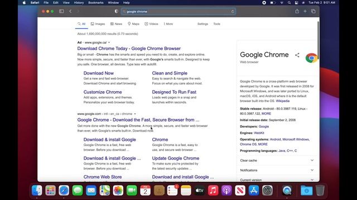This screenshot has width=357, height=200.
Task: Open the More search filter menu
Action: pyautogui.click(x=168, y=24)
